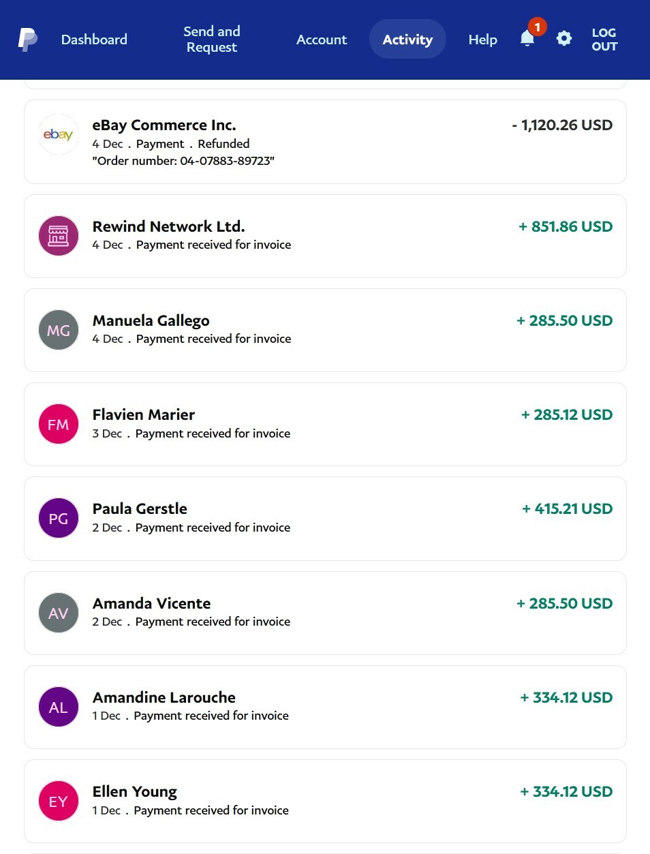Open Paula Gerstle's 415.21 USD payment
Viewport: 650px width, 854px height.
pos(325,519)
